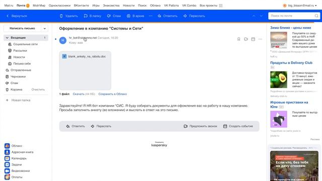Open the Адресная книга icon

7,152
